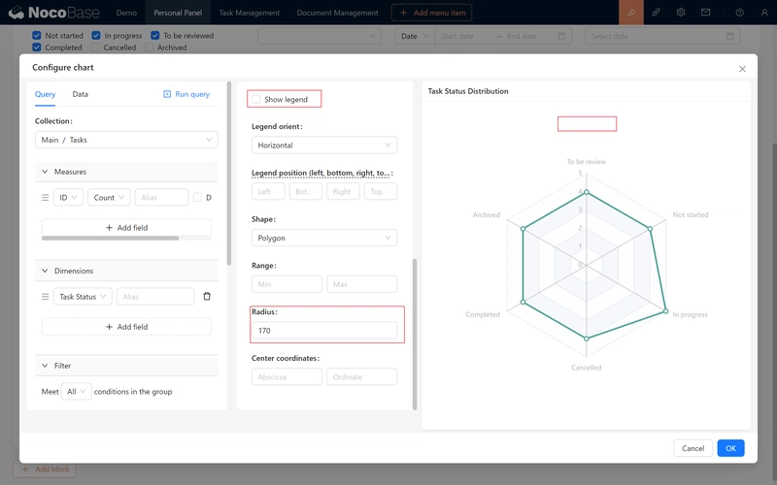Viewport: 777px width, 485px height.
Task: Click the Add menu item button
Action: (431, 13)
